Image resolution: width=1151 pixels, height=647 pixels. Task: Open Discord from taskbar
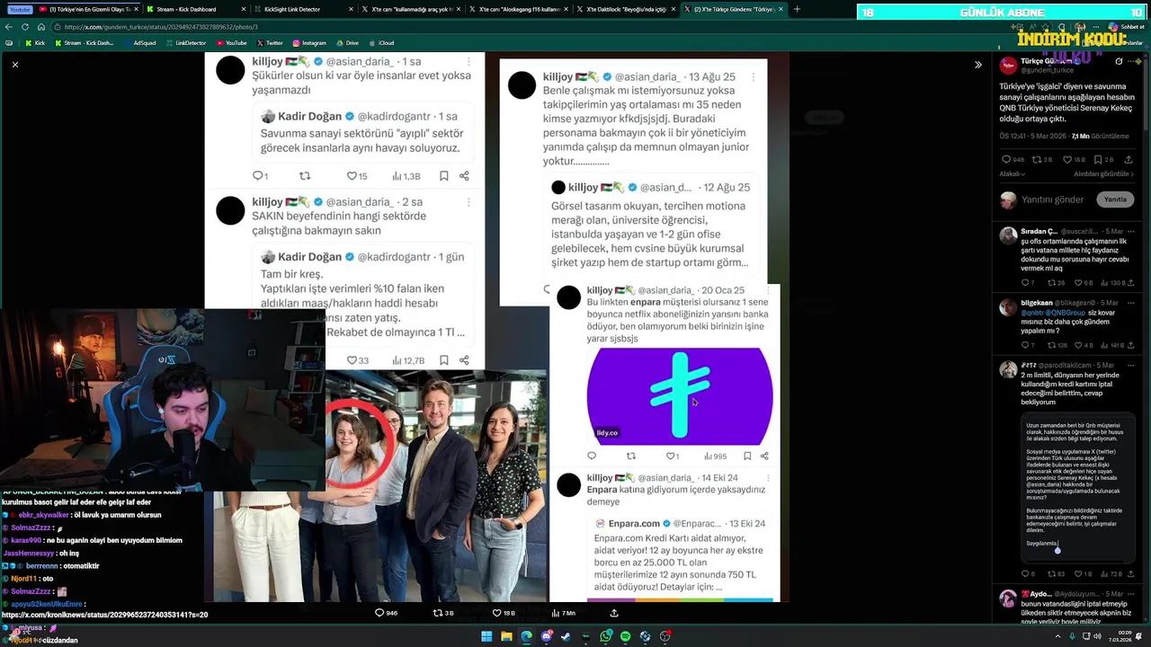pyautogui.click(x=547, y=636)
